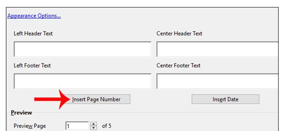Focus the Left Footer Text input box
Viewport: 282px width, 131px height.
[x=83, y=81]
